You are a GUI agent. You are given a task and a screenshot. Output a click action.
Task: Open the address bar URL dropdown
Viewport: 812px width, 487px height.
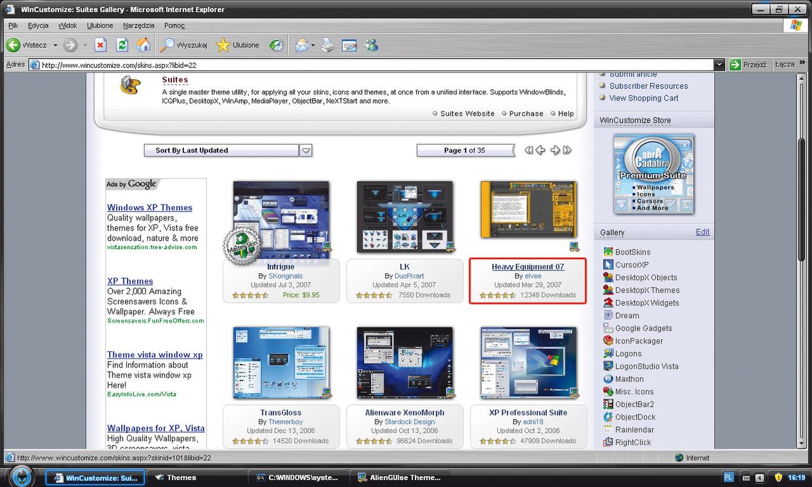point(719,65)
